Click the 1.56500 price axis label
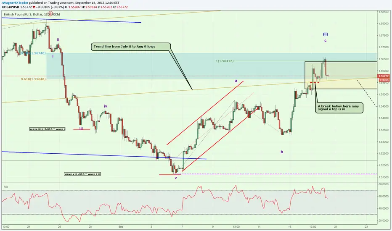 point(384,59)
